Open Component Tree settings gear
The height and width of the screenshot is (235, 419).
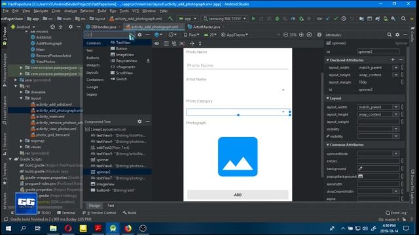pos(139,121)
